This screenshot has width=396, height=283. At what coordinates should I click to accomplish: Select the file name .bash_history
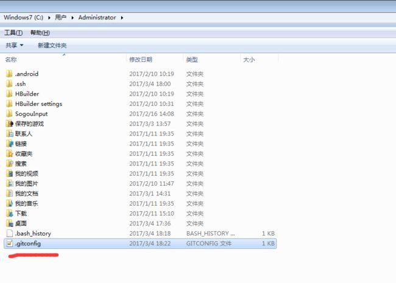[x=33, y=234]
